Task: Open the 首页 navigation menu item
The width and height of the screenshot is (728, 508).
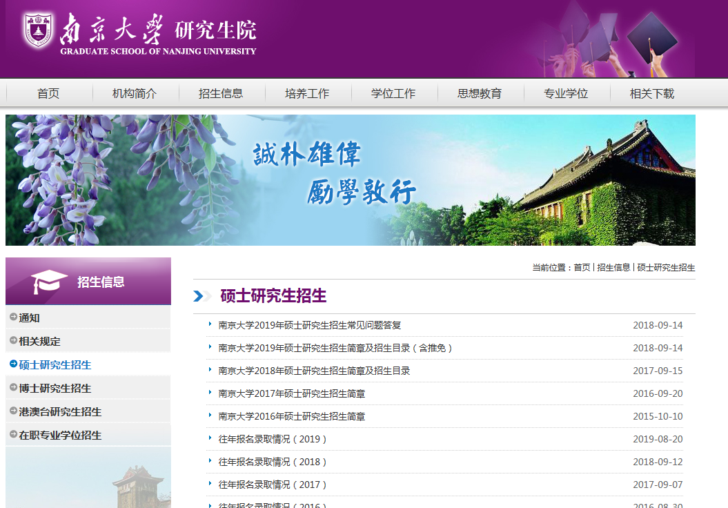Action: [48, 94]
